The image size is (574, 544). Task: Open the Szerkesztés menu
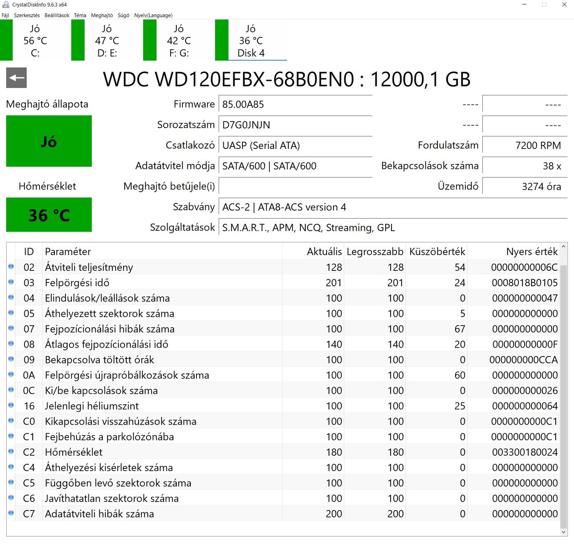point(27,15)
